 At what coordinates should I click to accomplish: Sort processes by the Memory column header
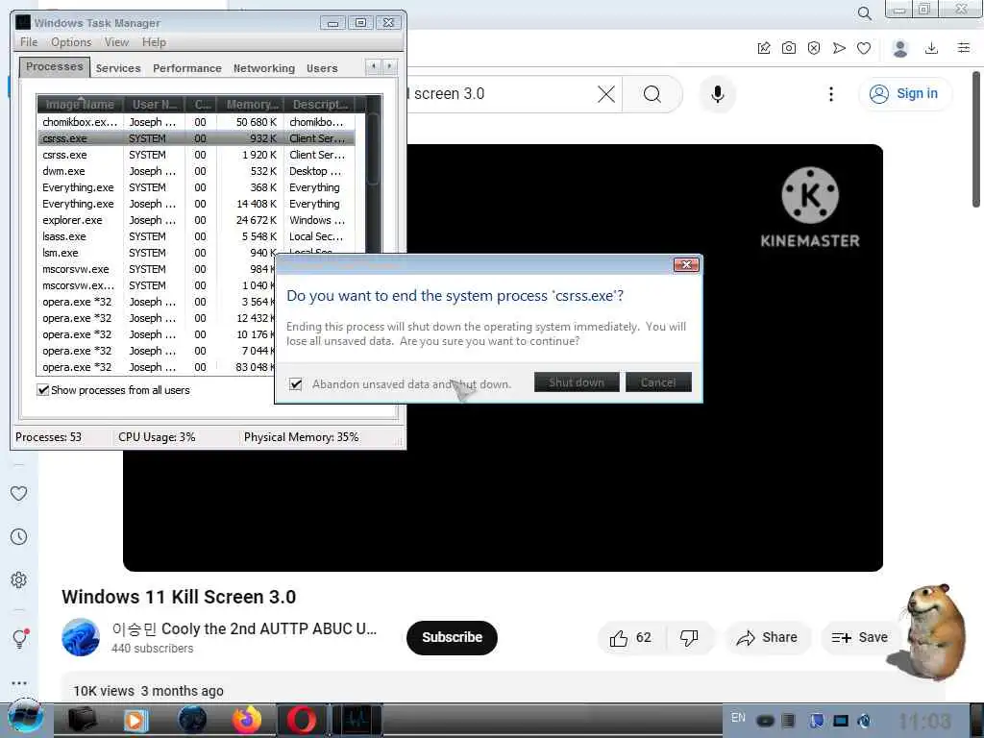pyautogui.click(x=251, y=104)
